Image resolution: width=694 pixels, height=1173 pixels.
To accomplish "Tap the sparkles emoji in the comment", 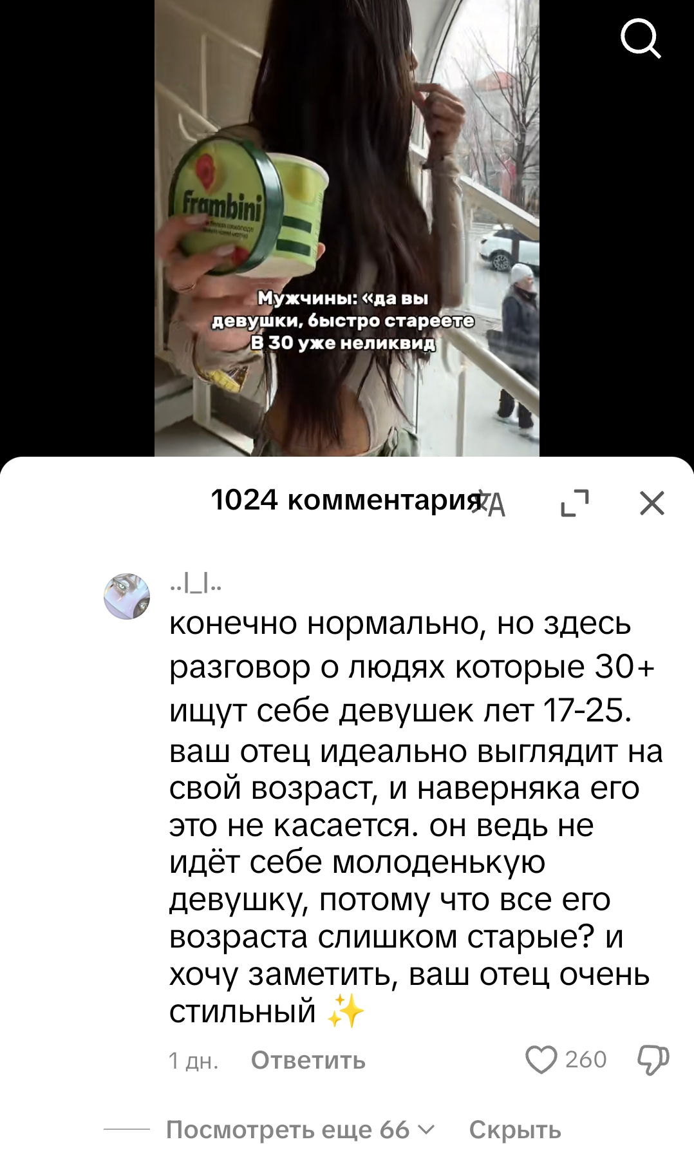I will pyautogui.click(x=346, y=1011).
